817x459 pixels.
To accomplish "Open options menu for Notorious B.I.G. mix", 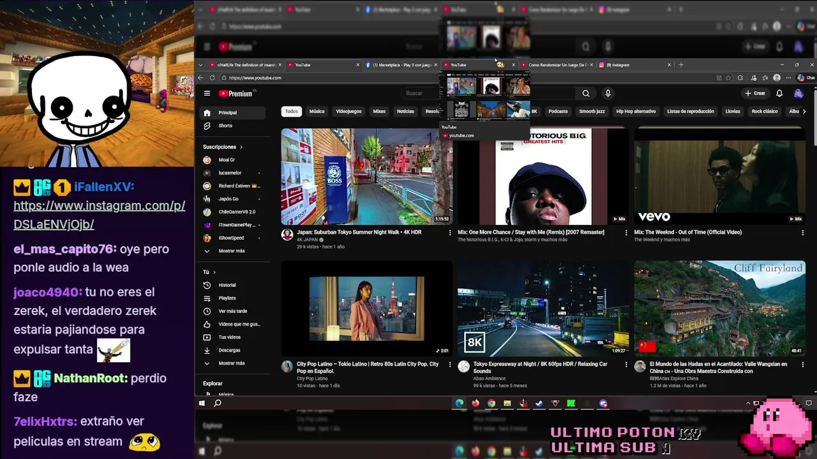I will (626, 233).
